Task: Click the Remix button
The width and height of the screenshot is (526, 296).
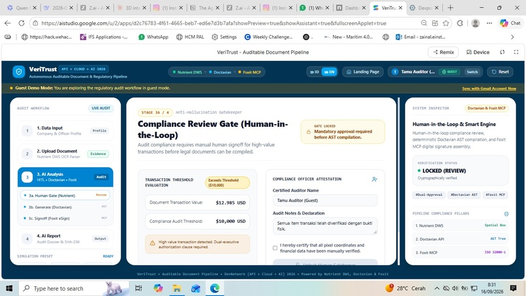Action: 443,52
